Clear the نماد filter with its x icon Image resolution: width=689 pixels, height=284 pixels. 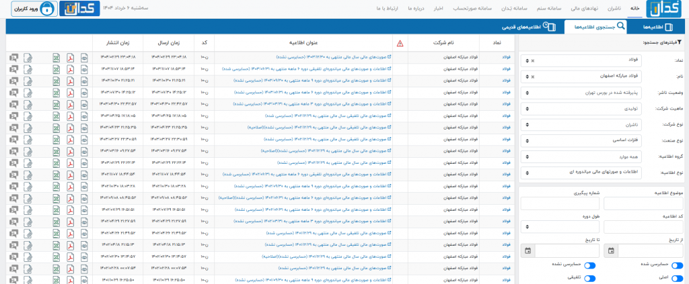click(x=533, y=61)
